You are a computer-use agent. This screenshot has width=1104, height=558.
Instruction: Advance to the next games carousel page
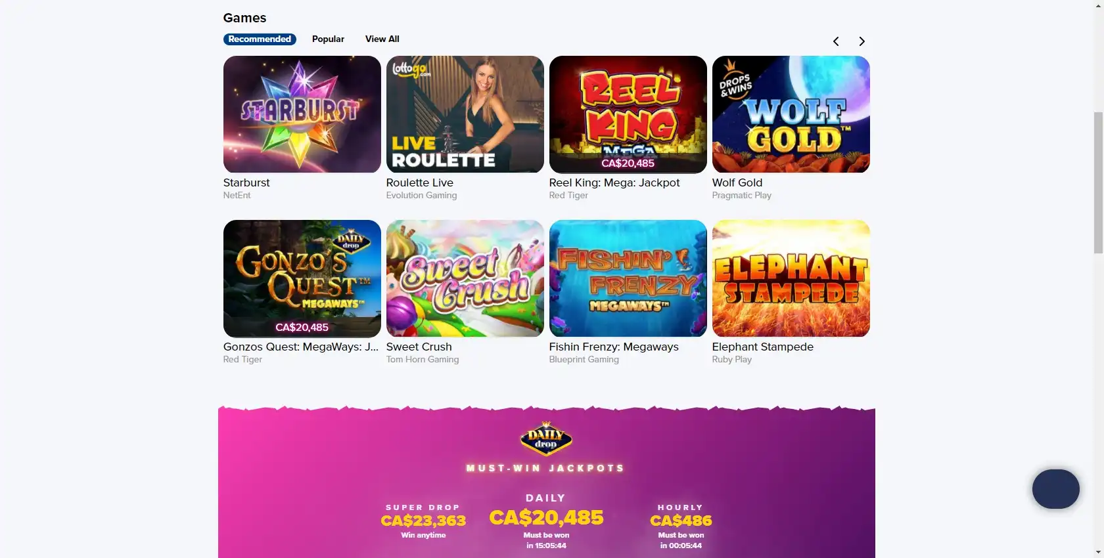[x=862, y=41]
